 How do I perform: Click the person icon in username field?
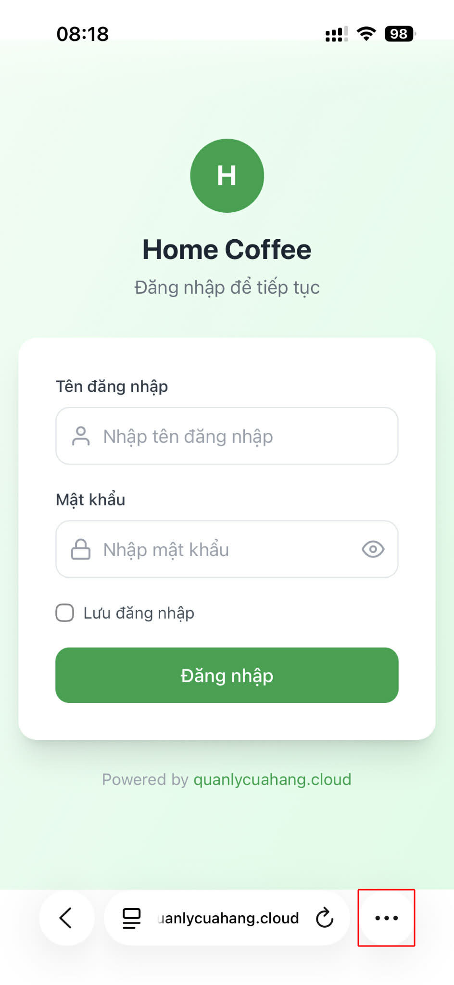click(x=82, y=436)
